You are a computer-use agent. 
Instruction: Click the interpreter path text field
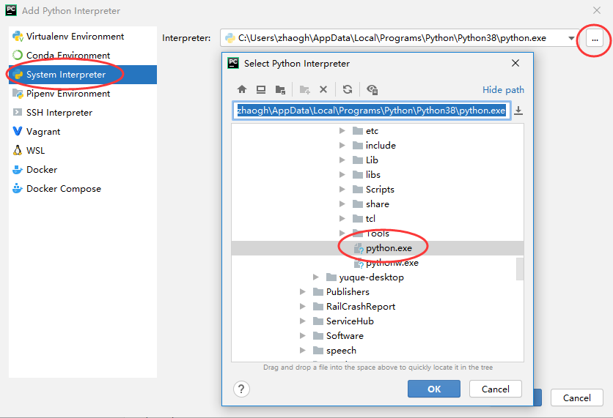point(372,111)
